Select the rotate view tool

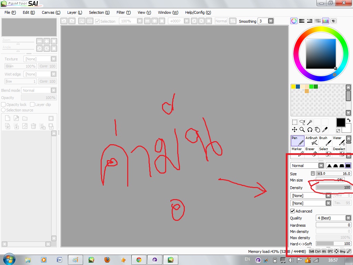[310, 130]
